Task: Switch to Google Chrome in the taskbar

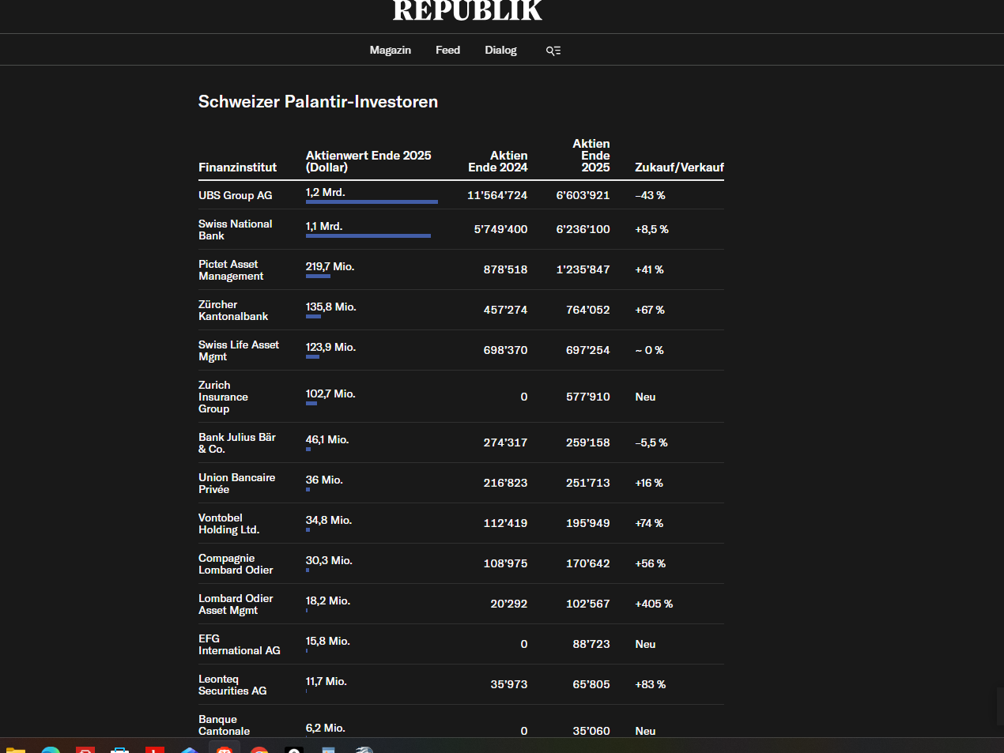Action: 259,749
